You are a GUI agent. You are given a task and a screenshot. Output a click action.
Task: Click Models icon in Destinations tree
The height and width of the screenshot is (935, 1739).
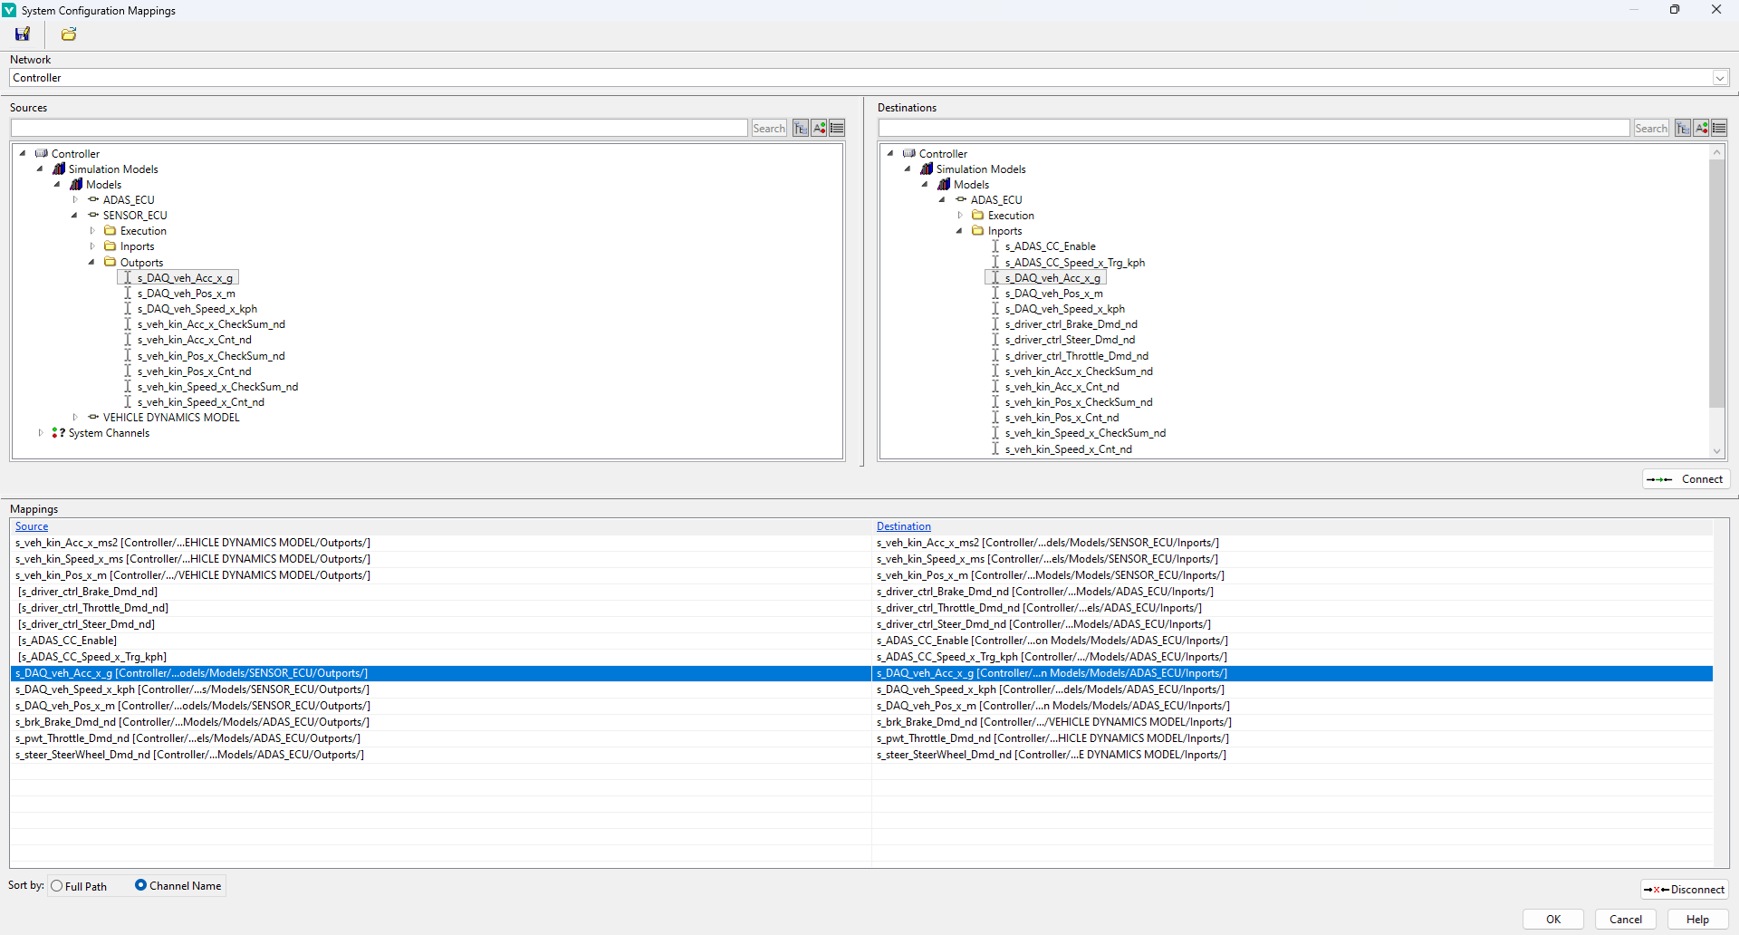coord(944,184)
